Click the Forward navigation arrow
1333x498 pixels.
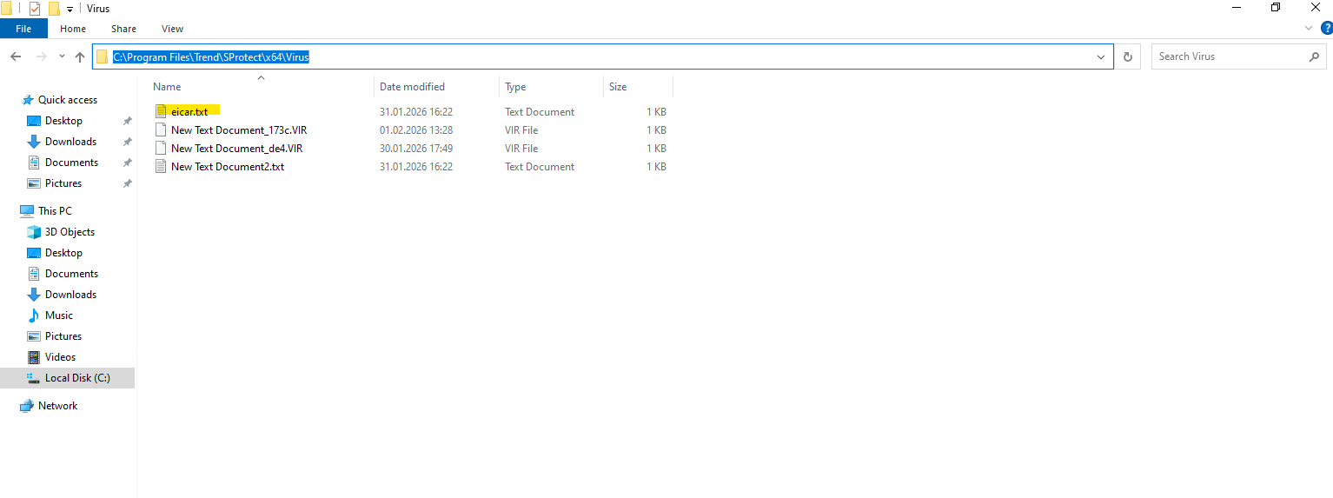(41, 56)
